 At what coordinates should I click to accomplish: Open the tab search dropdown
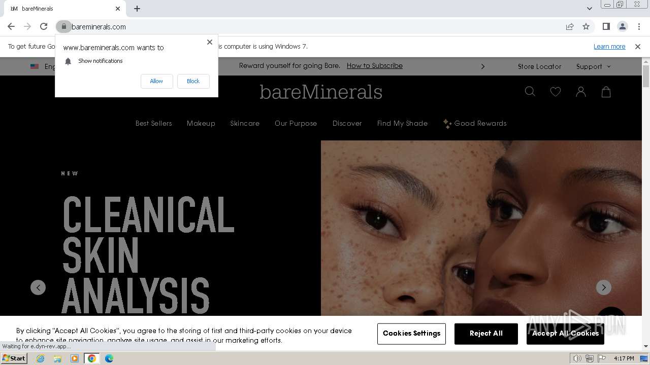coord(589,9)
